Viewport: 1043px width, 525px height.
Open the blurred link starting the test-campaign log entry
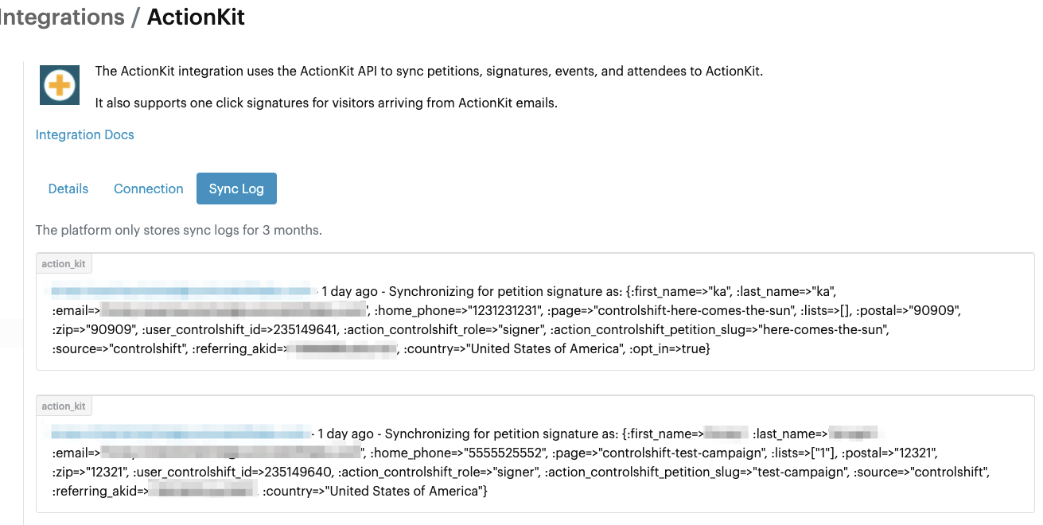[182, 434]
